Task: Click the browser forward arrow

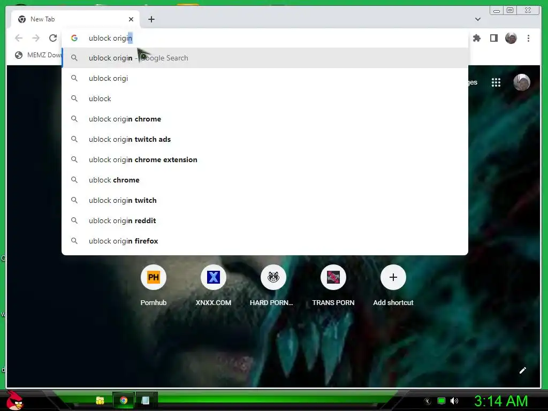Action: pos(36,38)
